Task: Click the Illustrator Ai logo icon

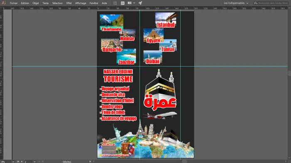Action: pyautogui.click(x=3, y=3)
